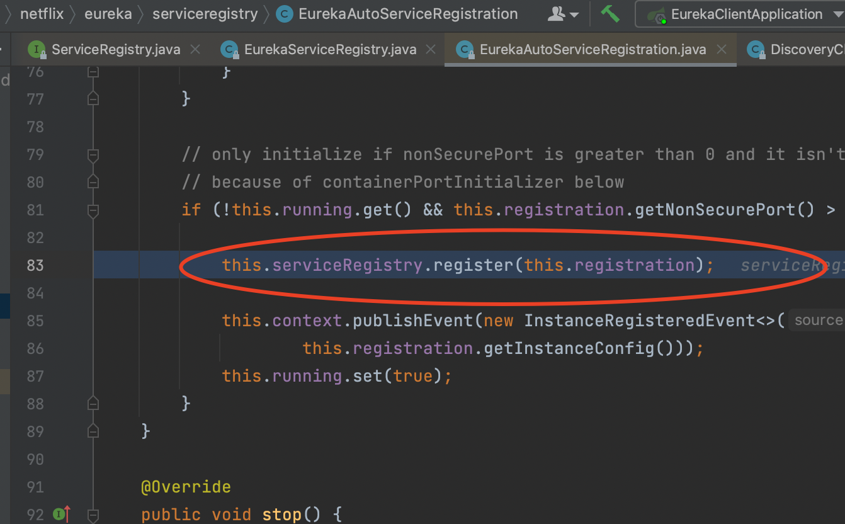The width and height of the screenshot is (845, 524).
Task: Click the implements-method gutter icon at line 92
Action: (61, 515)
